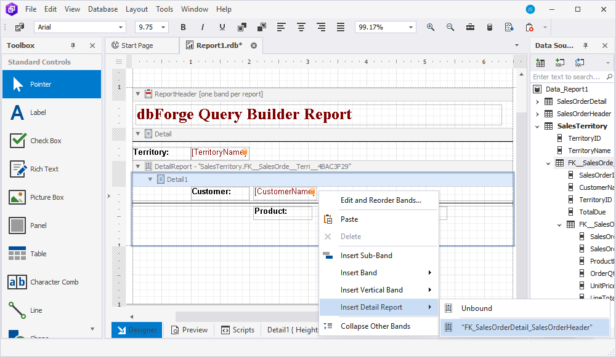Image resolution: width=616 pixels, height=357 pixels.
Task: Choose Insert Sub-Band from context menu
Action: click(x=379, y=256)
